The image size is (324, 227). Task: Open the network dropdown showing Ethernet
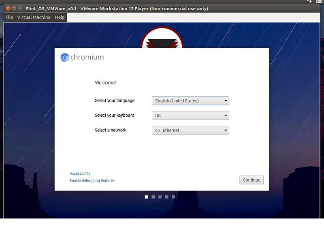[x=190, y=131]
